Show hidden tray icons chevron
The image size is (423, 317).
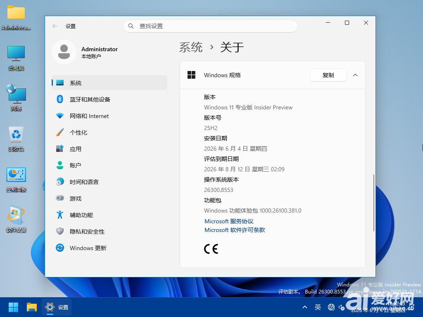pyautogui.click(x=305, y=307)
